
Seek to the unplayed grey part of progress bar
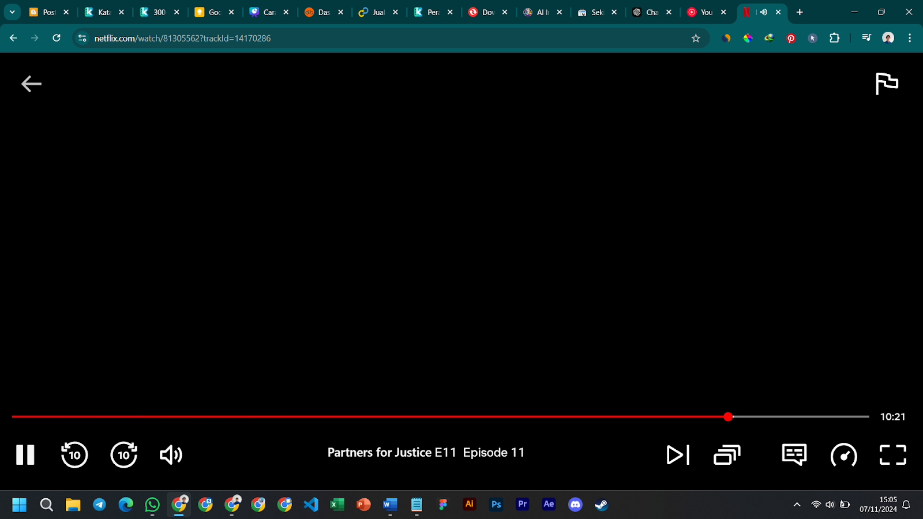(801, 416)
